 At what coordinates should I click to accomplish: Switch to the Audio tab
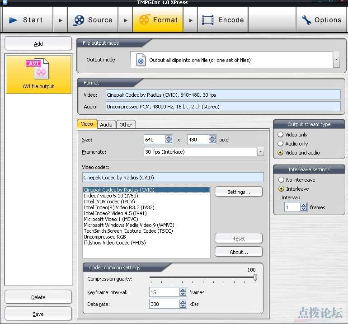106,125
